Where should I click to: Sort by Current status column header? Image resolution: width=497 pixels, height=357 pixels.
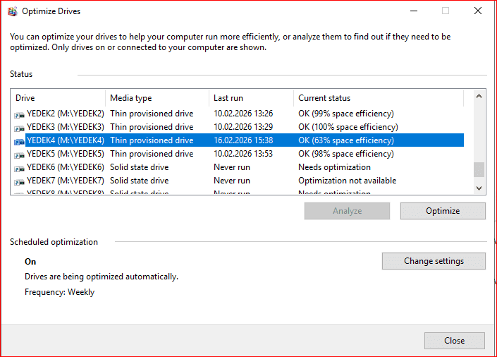click(378, 98)
